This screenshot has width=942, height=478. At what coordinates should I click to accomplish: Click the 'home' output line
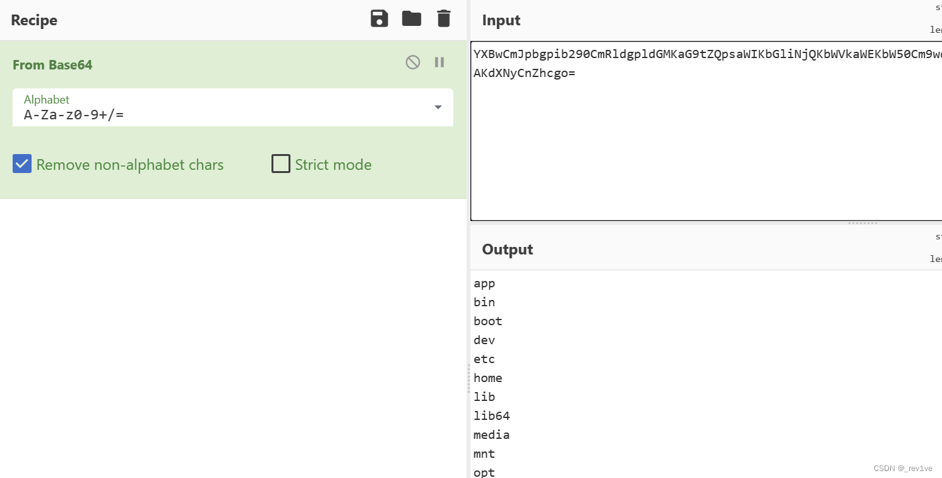coord(488,378)
